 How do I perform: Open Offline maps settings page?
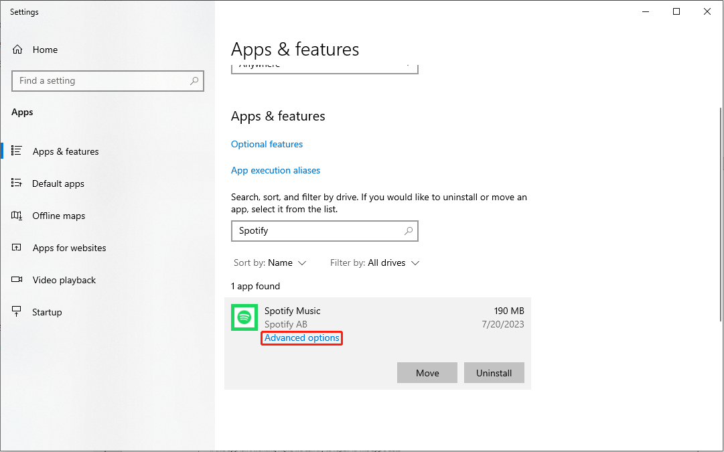59,216
